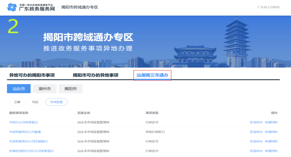Click 申请材料 for 外商投资的公司分公司变更登记
The image size is (291, 157).
[x=271, y=151]
